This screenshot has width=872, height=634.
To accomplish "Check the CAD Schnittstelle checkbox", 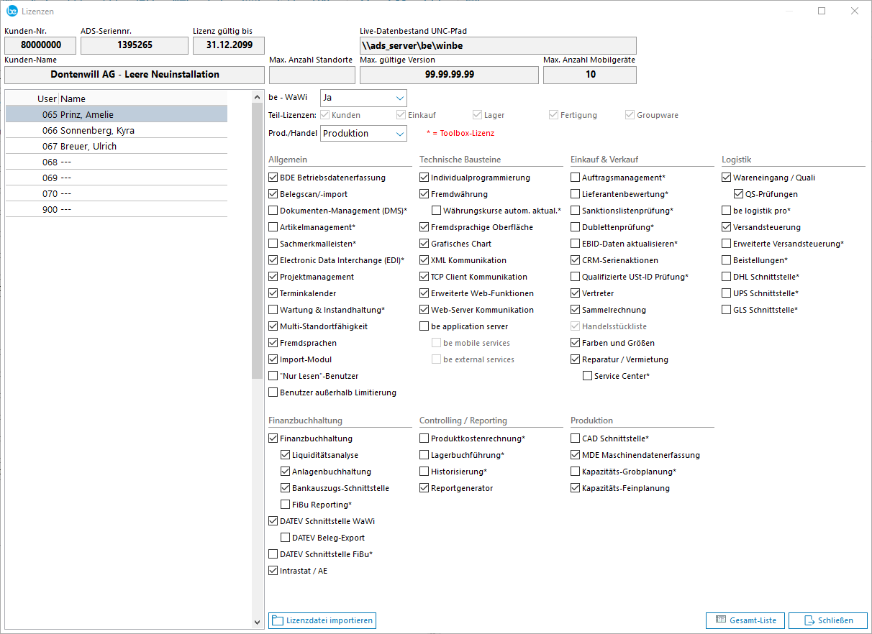I will pos(576,438).
